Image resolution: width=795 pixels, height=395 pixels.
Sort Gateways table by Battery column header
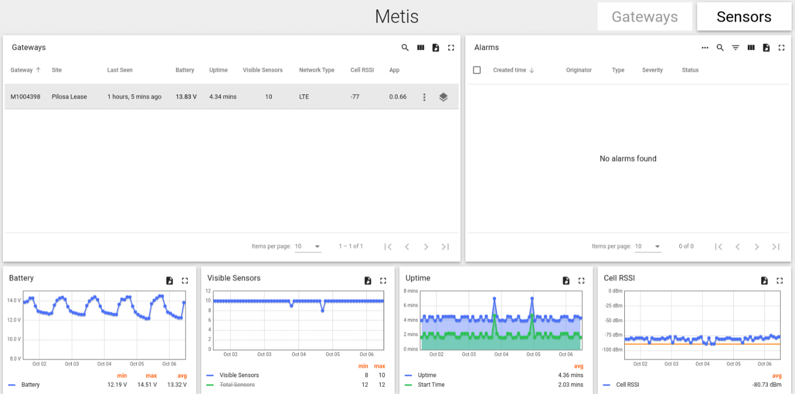185,70
